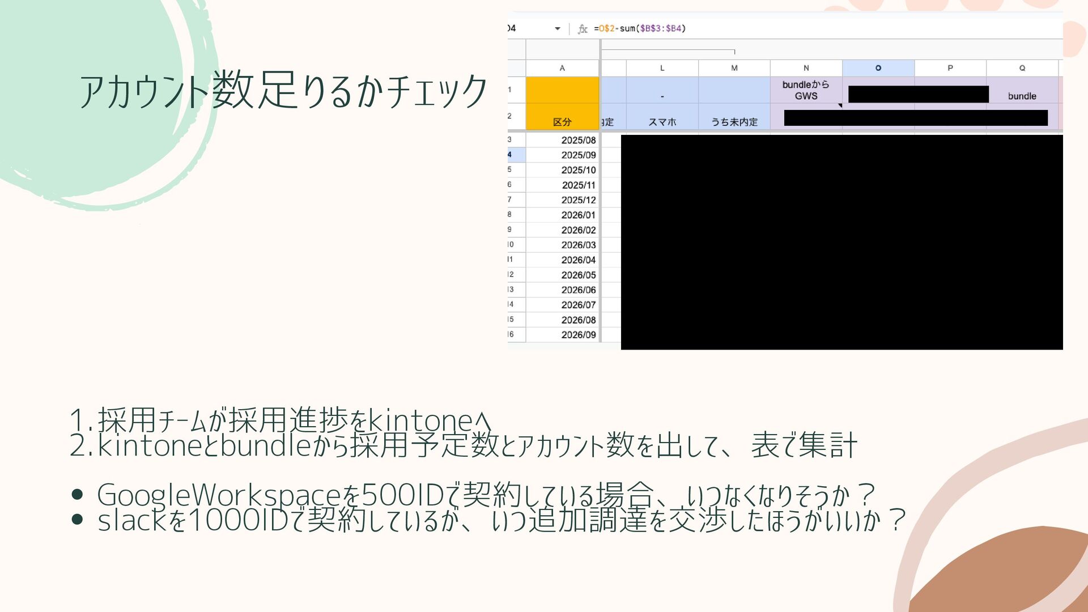Click the GoogleWorkspaceを500ID bullet text
The image size is (1088, 612).
pos(486,495)
